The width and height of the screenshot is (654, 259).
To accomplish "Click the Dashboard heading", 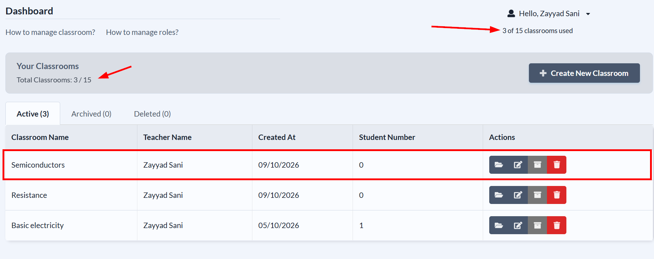I will [x=29, y=11].
